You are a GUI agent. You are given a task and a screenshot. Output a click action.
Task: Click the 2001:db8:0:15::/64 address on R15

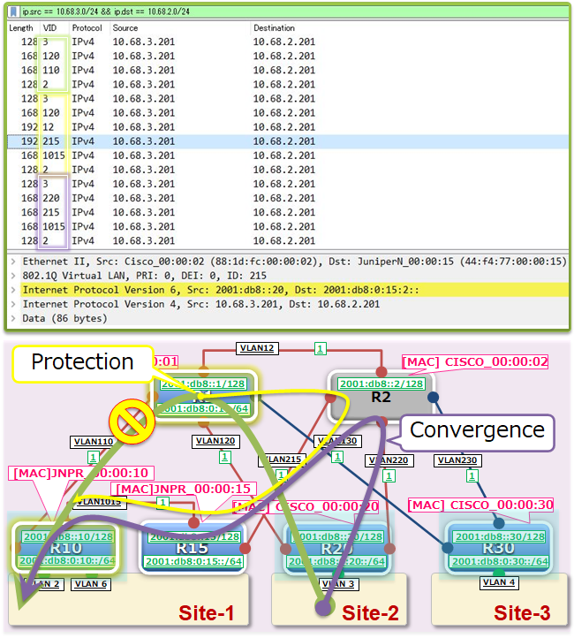pos(194,561)
